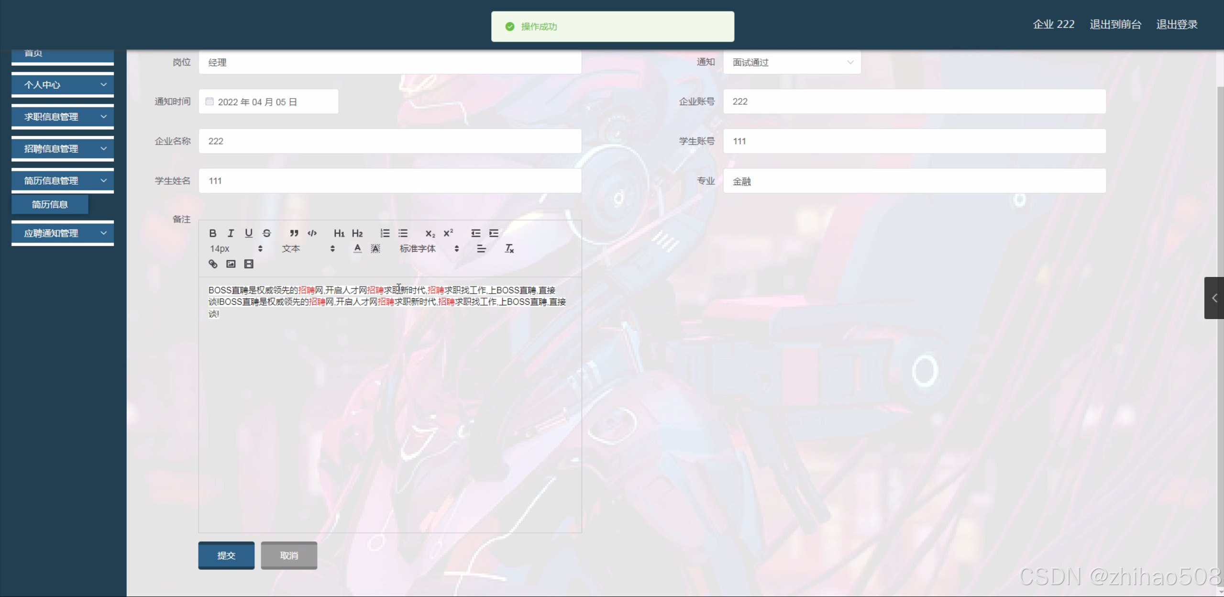Open the text color picker
The height and width of the screenshot is (597, 1224).
pos(357,248)
